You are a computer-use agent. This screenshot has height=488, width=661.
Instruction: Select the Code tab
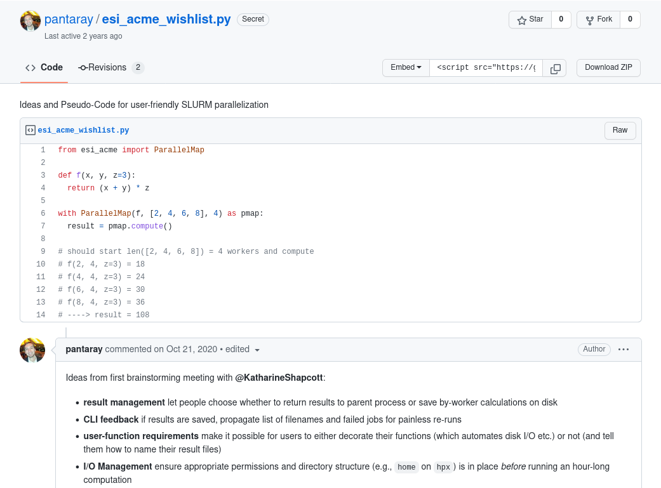(x=44, y=68)
